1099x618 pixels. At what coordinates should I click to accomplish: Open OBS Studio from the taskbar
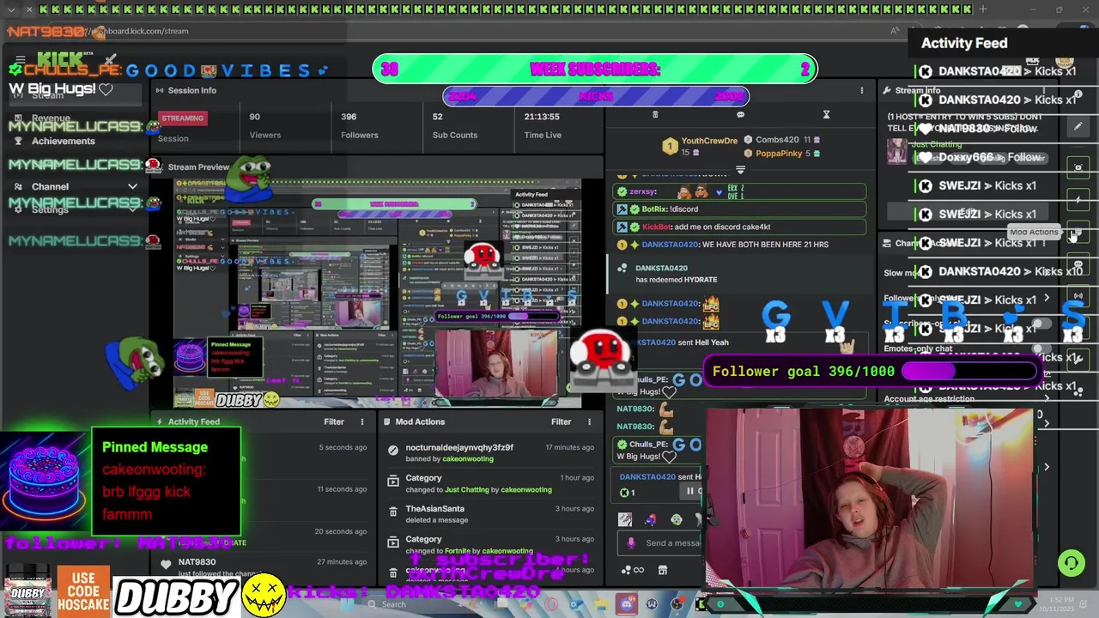point(677,604)
